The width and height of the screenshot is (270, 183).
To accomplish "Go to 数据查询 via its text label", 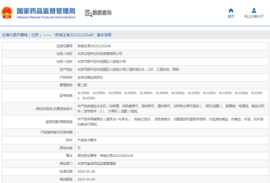I will [102, 13].
